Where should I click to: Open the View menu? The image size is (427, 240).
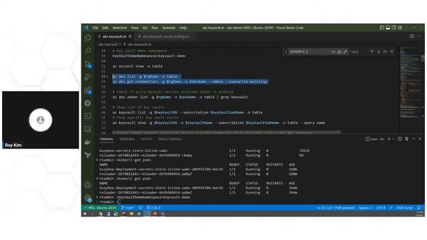[x=135, y=27]
